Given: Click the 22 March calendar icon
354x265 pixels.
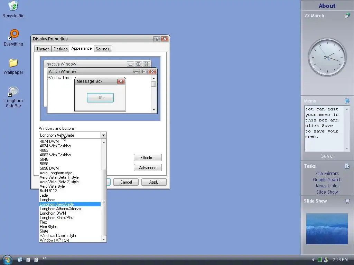Looking at the screenshot, I should click(347, 16).
